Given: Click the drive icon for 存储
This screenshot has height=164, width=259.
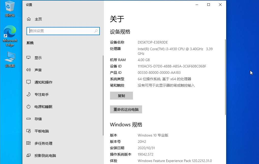Looking at the screenshot, I should coord(29,119).
